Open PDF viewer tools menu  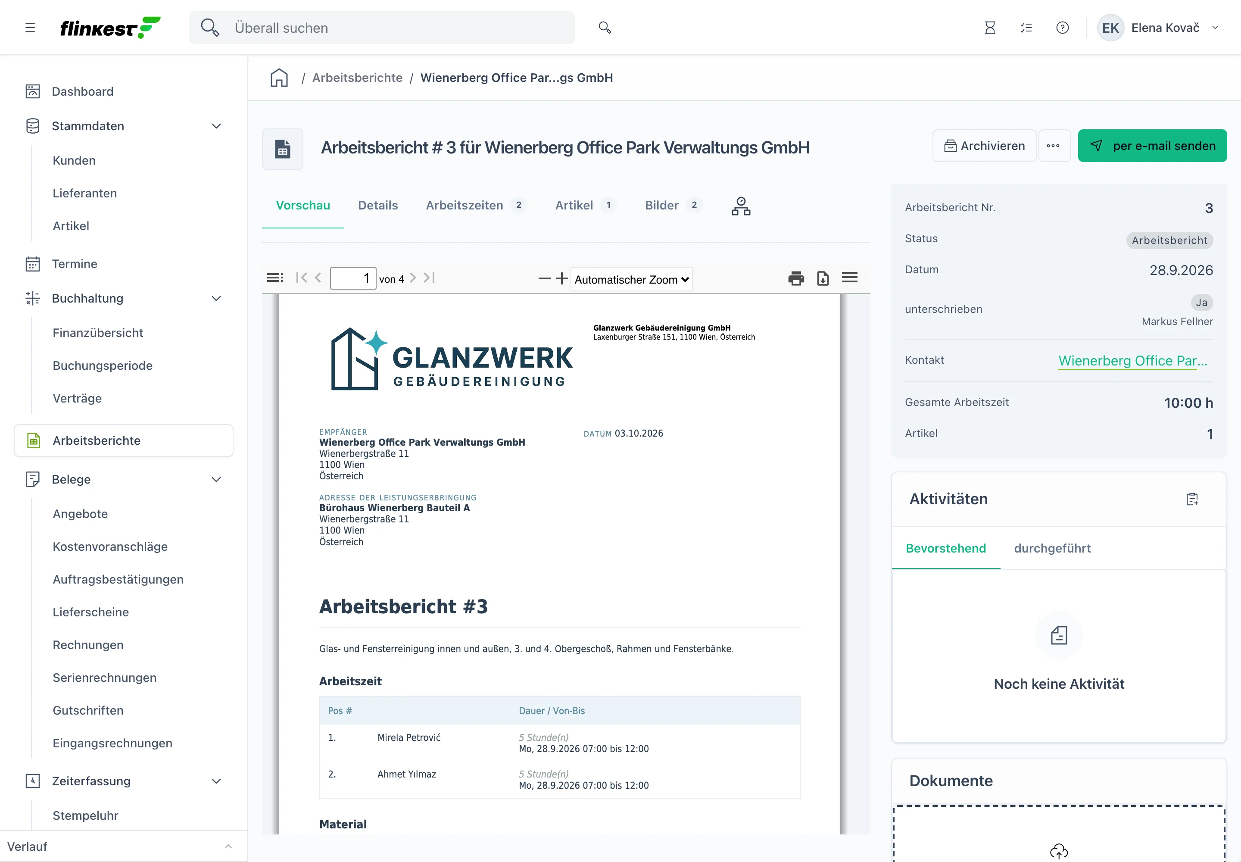[x=849, y=278]
